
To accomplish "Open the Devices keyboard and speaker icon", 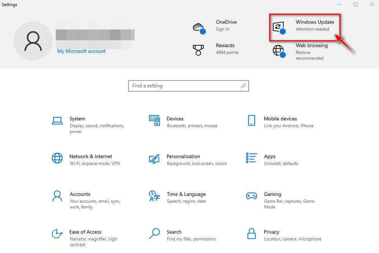I will click(x=155, y=120).
